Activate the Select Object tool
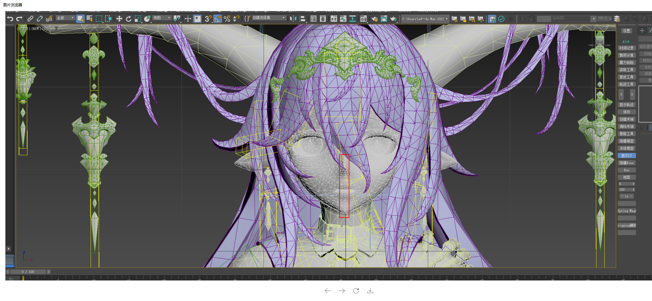 80,19
